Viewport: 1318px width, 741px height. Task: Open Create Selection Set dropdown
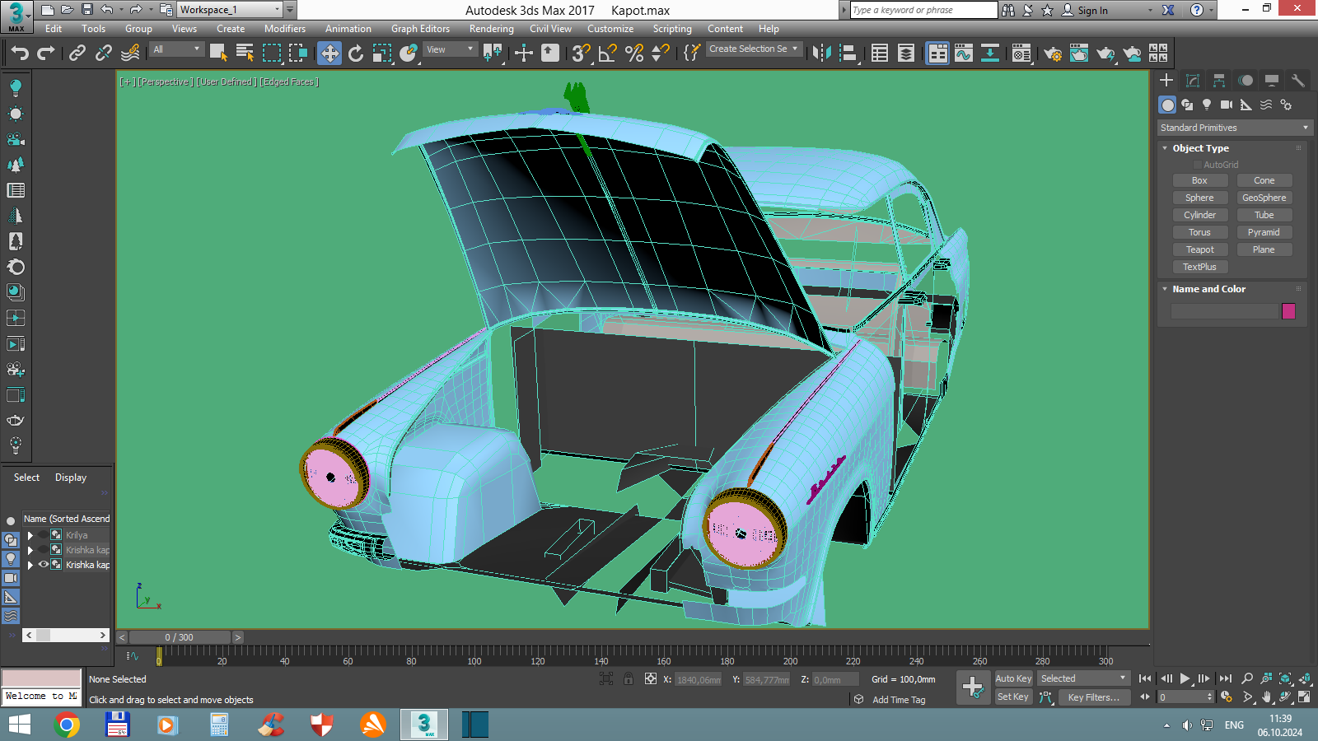click(x=754, y=49)
